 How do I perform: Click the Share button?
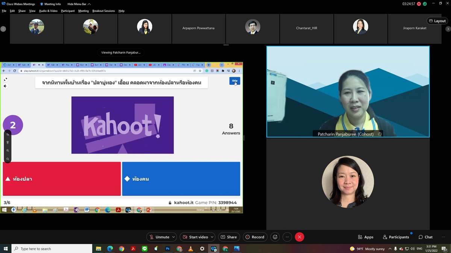[x=229, y=237]
